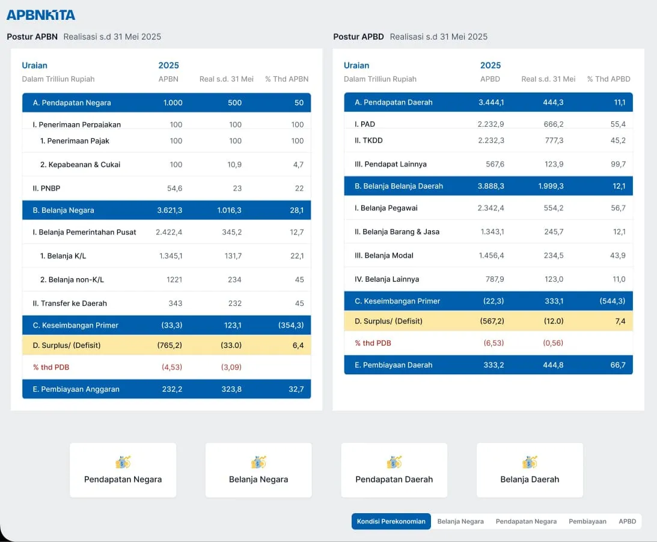Image resolution: width=657 pixels, height=542 pixels.
Task: Select the I. Penerimaan Perpajakan row
Action: pos(167,124)
